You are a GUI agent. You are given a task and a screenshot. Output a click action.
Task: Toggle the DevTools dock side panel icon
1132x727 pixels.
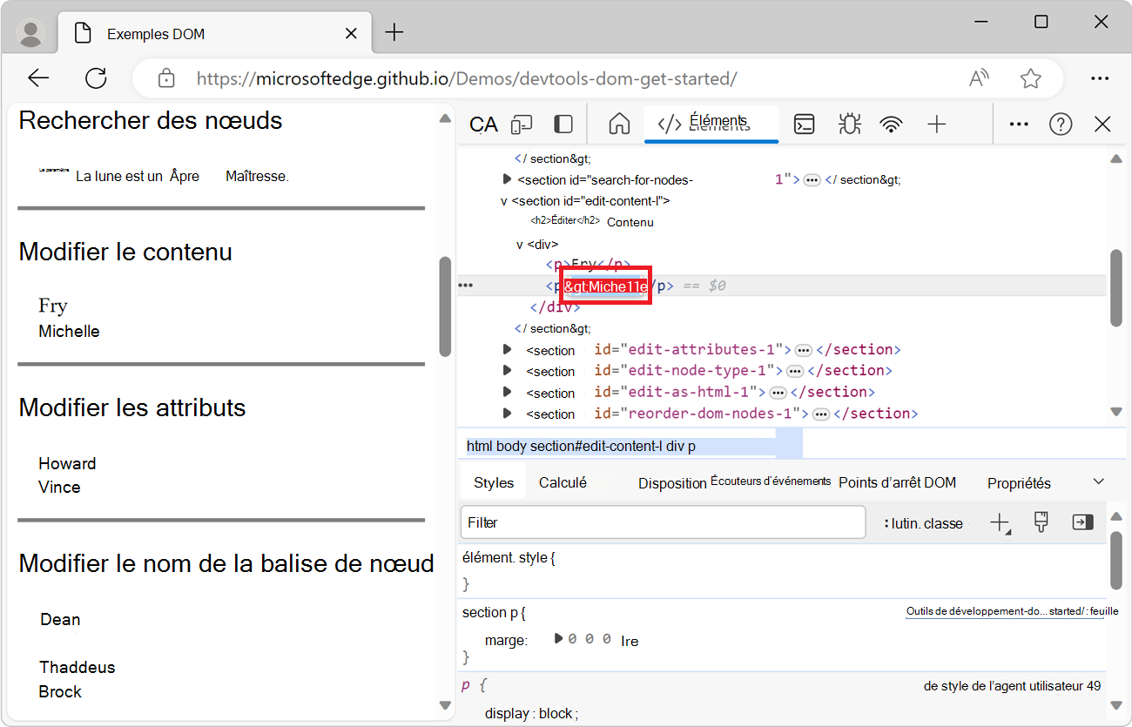coord(563,124)
